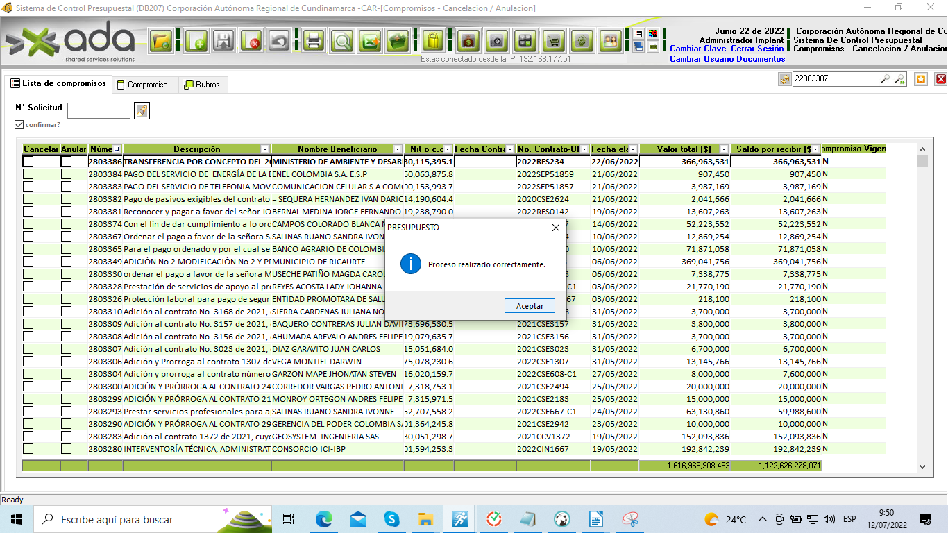Open the Descripción column filter dropdown

click(x=264, y=149)
